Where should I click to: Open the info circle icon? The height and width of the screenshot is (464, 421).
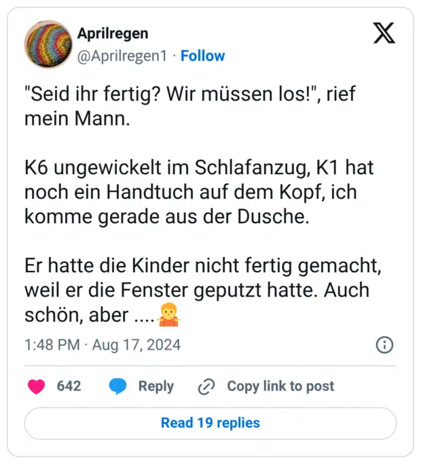pos(384,345)
